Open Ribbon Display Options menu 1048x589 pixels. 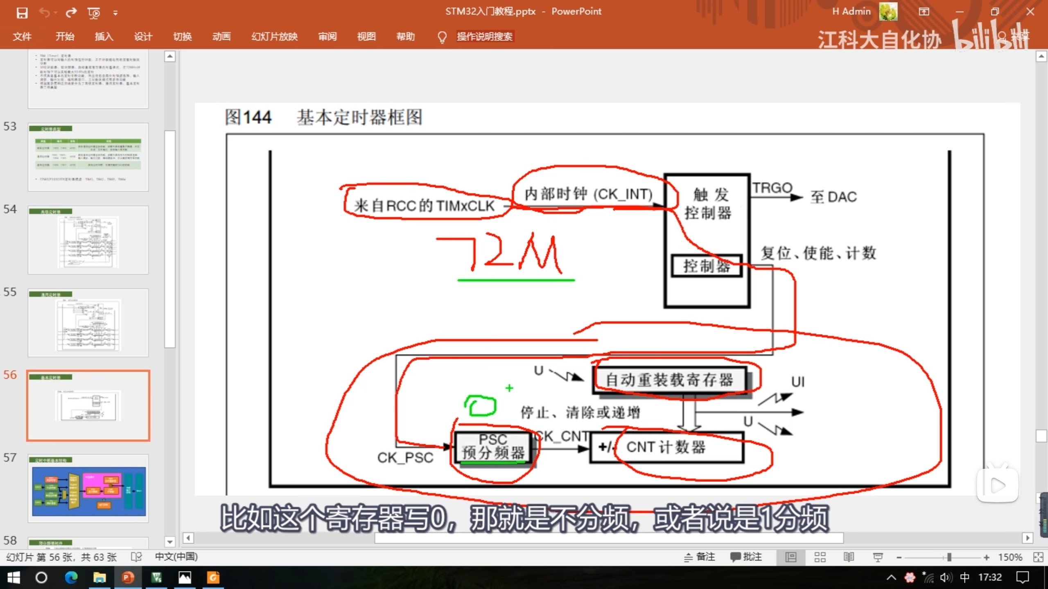(x=924, y=12)
